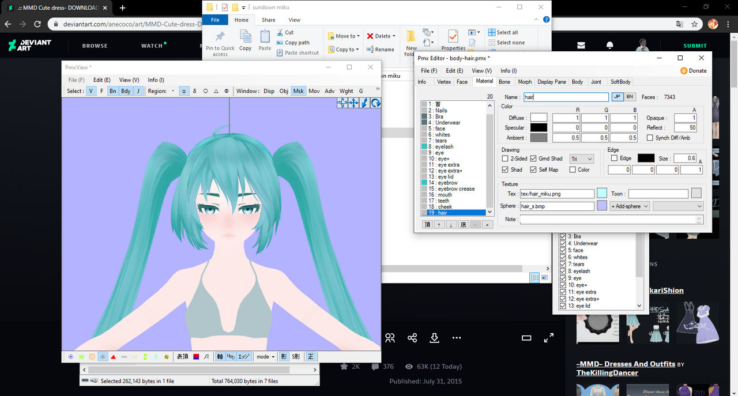This screenshot has height=396, width=738.
Task: Switch to the Bone tab
Action: pyautogui.click(x=504, y=82)
